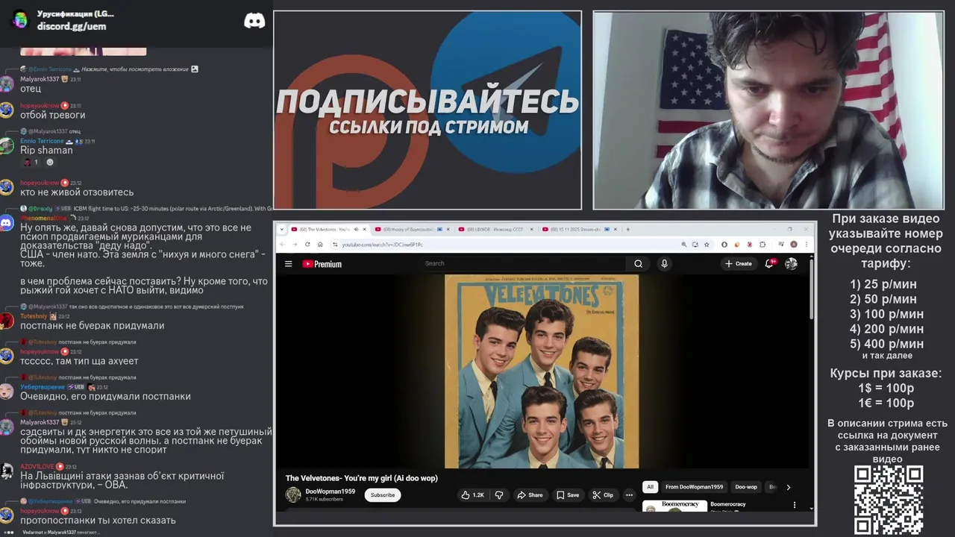Click the discord.gg/uem invite text
The height and width of the screenshot is (537, 955).
[x=72, y=26]
